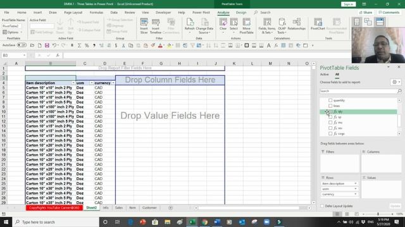Click the Insert Function fx icon in formula bar
The height and width of the screenshot is (227, 405).
coord(58,55)
